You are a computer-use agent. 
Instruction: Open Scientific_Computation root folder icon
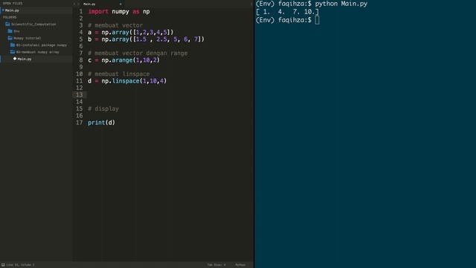(x=7, y=24)
